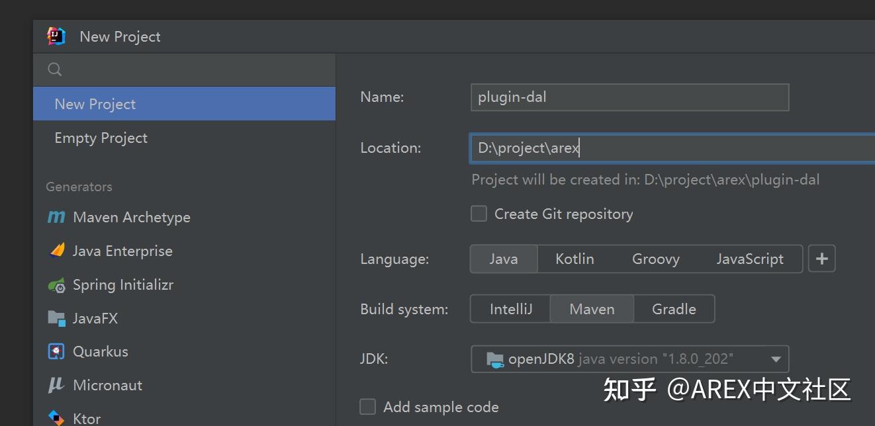Select Kotlin language
The height and width of the screenshot is (426, 875).
tap(575, 259)
